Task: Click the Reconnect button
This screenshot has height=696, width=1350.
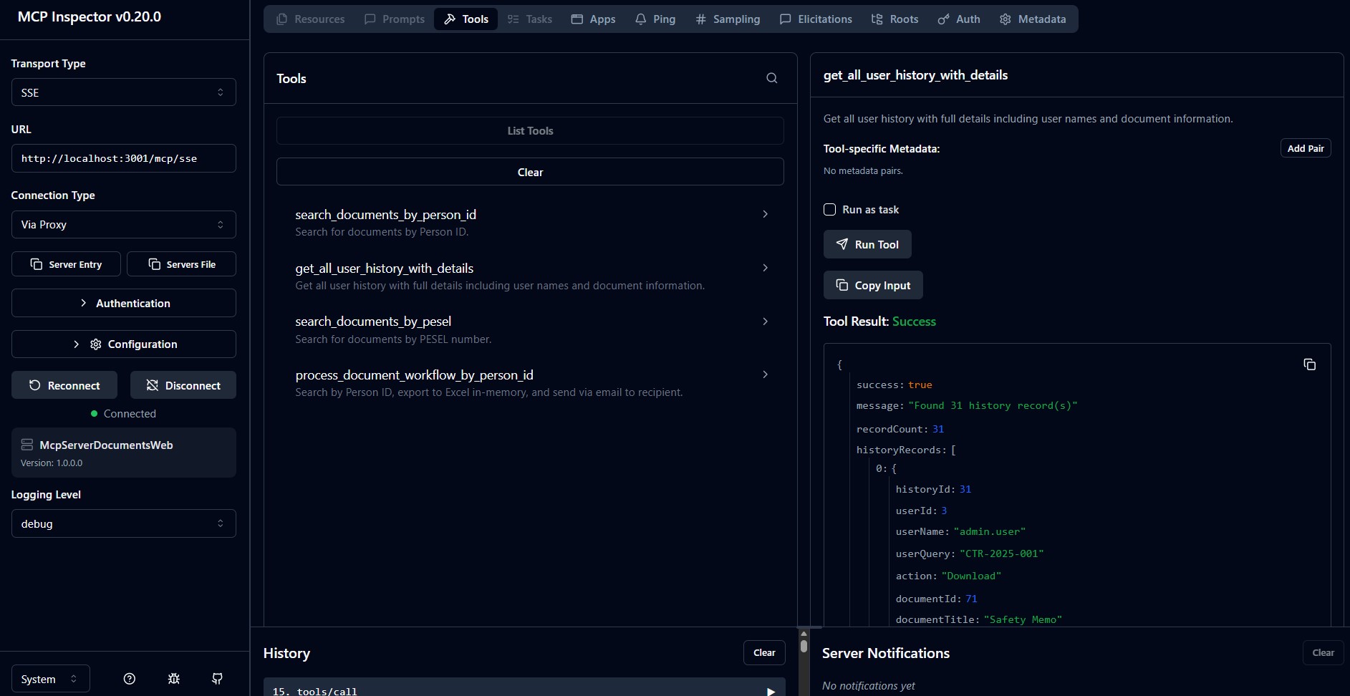Action: coord(64,385)
